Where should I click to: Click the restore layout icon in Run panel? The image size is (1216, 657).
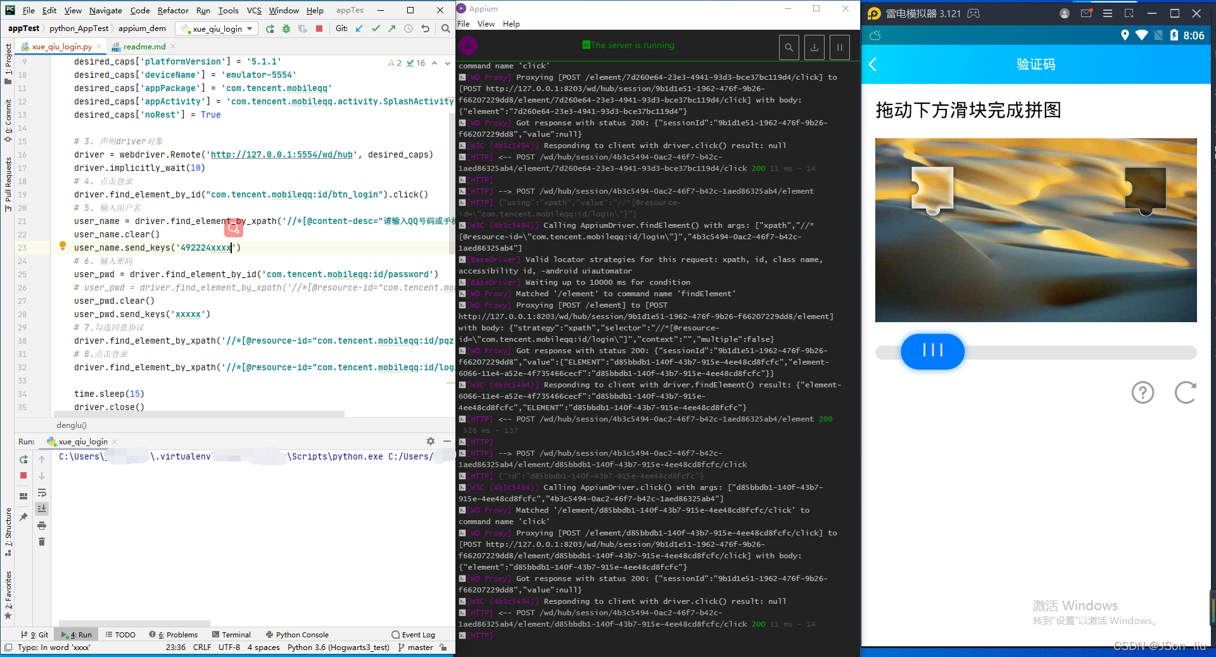point(23,496)
